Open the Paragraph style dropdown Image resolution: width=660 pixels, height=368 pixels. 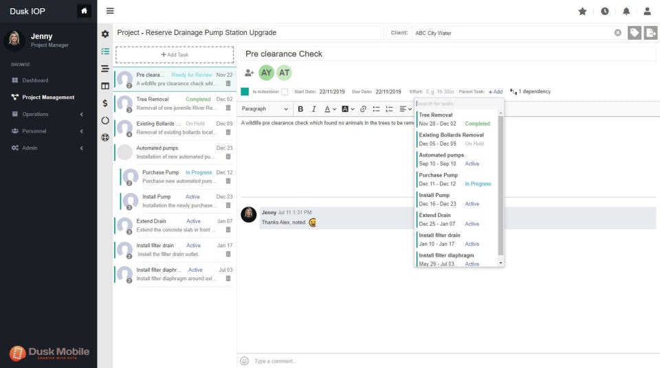point(264,109)
